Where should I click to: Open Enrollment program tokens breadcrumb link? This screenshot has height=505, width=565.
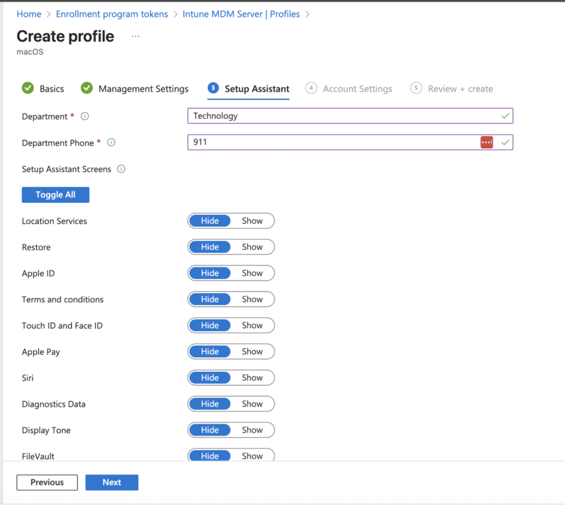(x=112, y=14)
